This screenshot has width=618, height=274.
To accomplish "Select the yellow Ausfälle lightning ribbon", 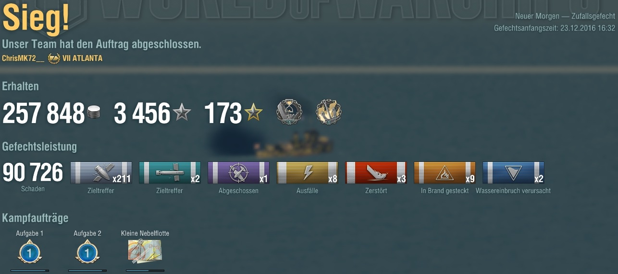I will click(307, 172).
